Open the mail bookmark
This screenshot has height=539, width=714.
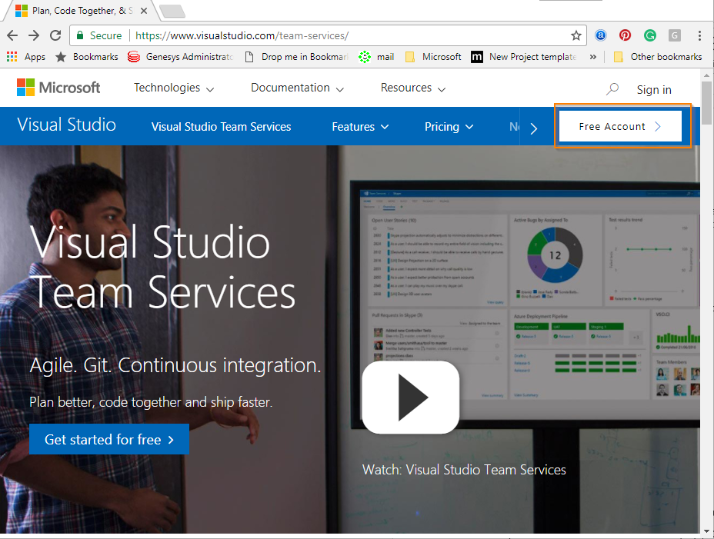[376, 57]
